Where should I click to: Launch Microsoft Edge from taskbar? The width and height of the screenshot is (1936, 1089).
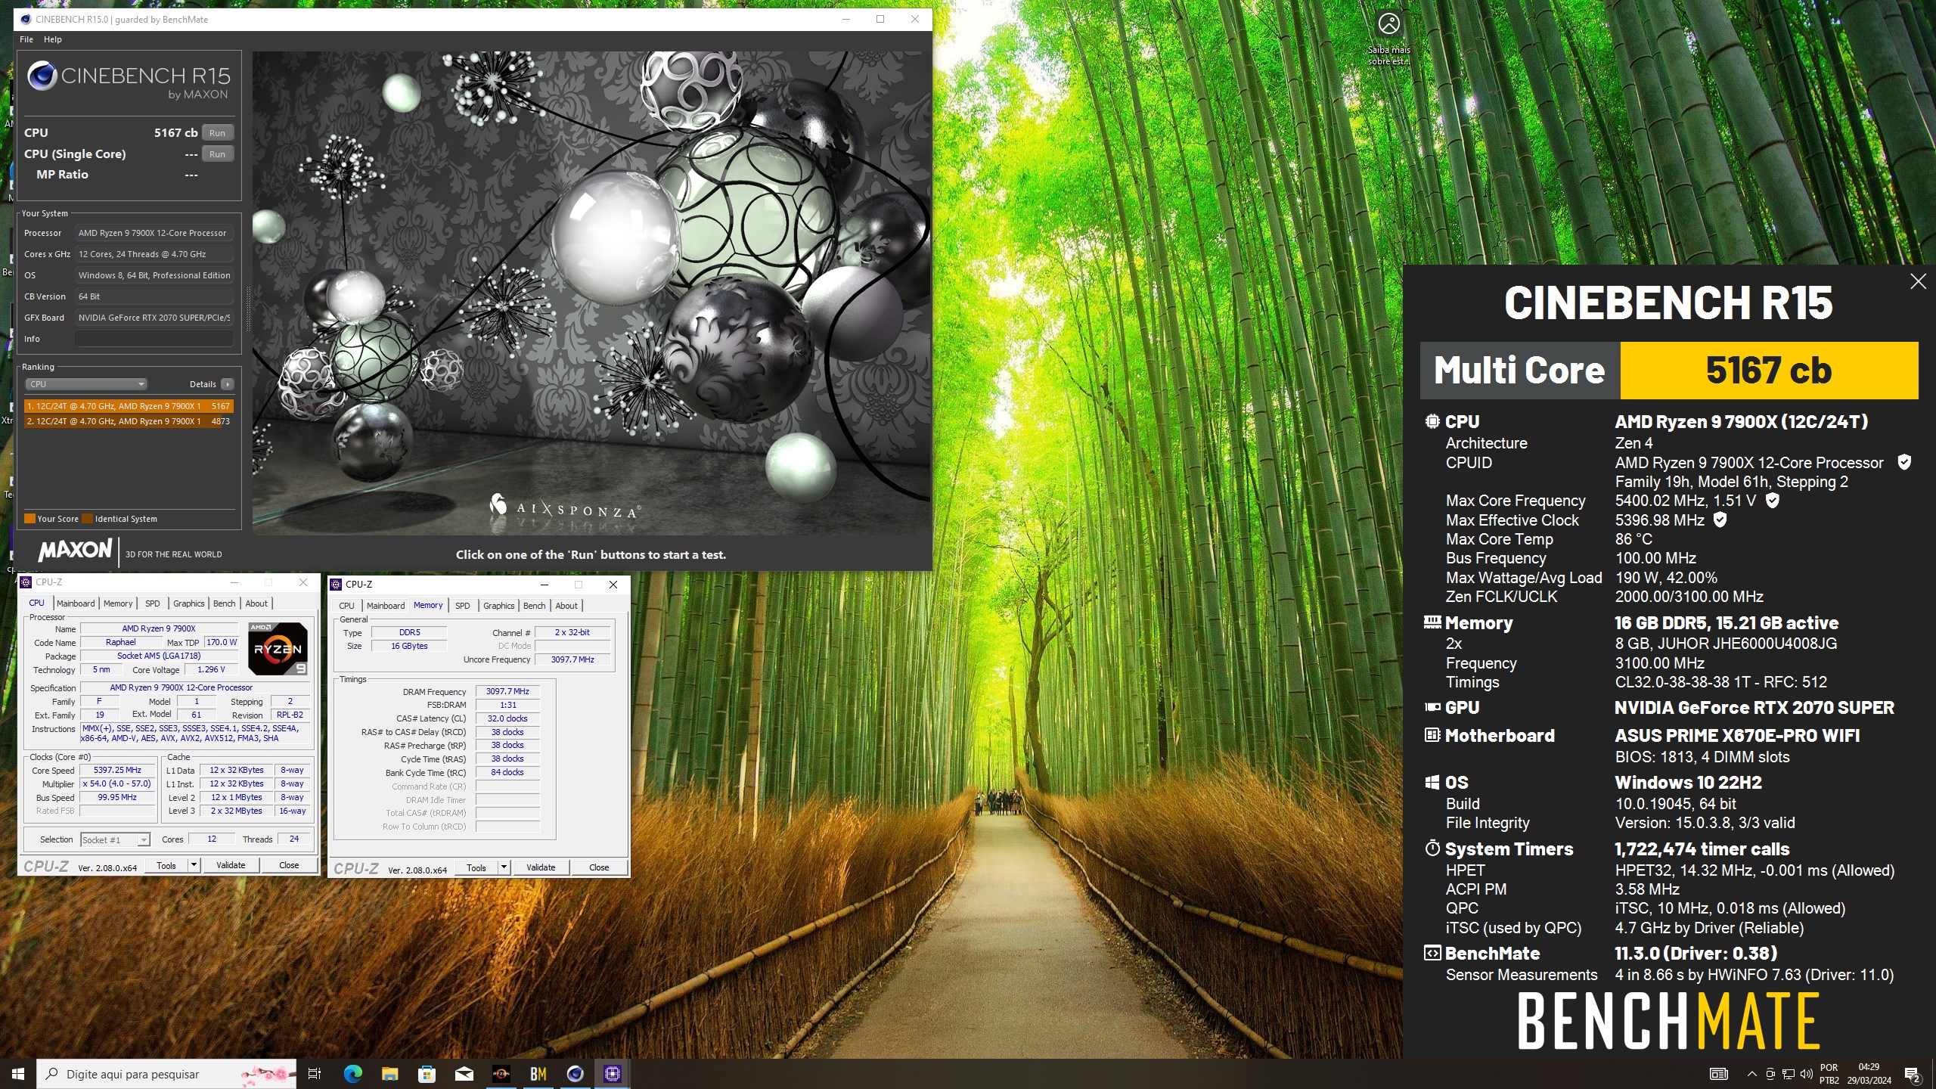tap(352, 1074)
